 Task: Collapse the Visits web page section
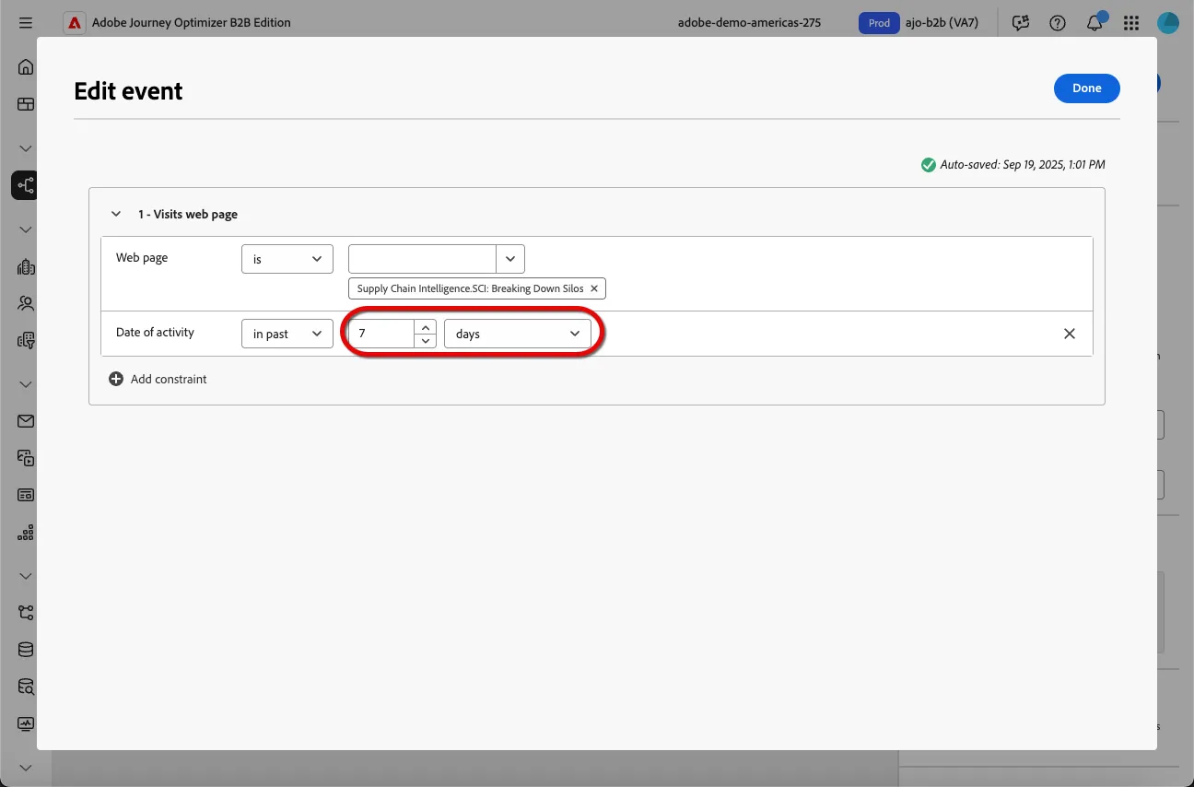[116, 214]
